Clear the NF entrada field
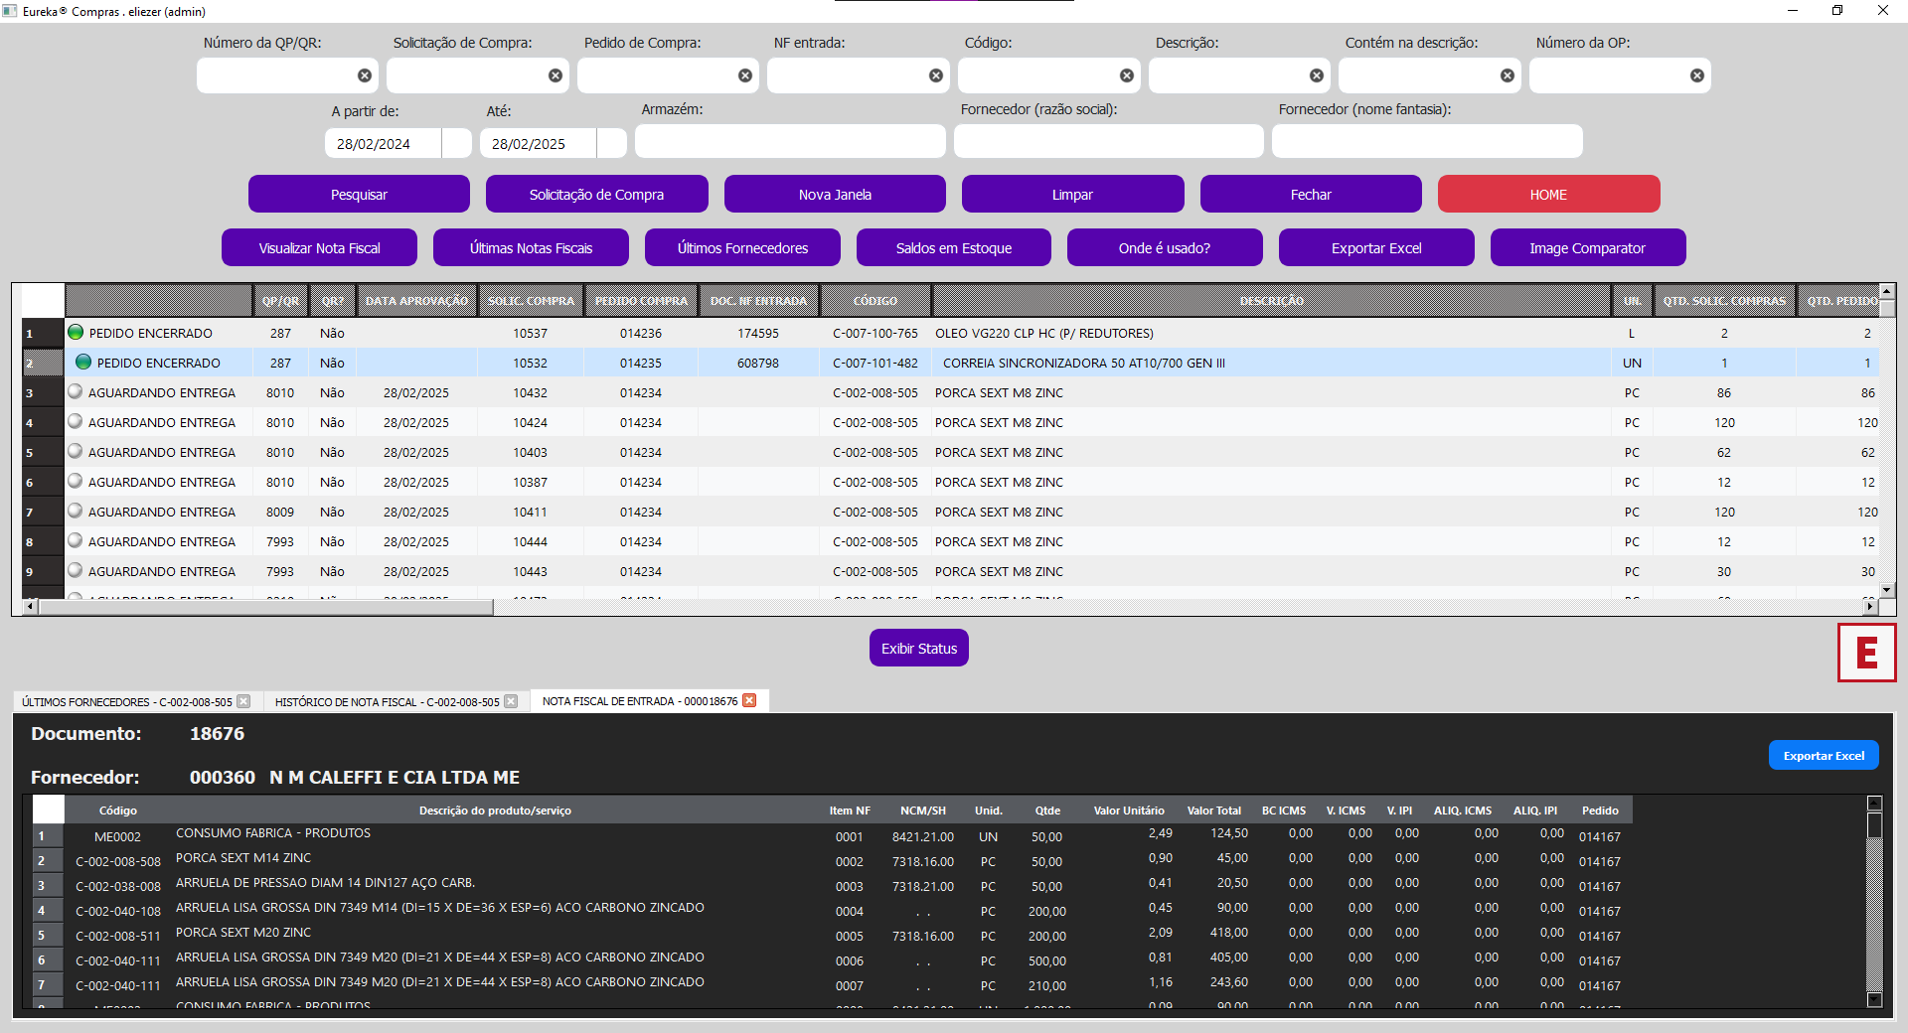Image resolution: width=1908 pixels, height=1033 pixels. pyautogui.click(x=936, y=75)
